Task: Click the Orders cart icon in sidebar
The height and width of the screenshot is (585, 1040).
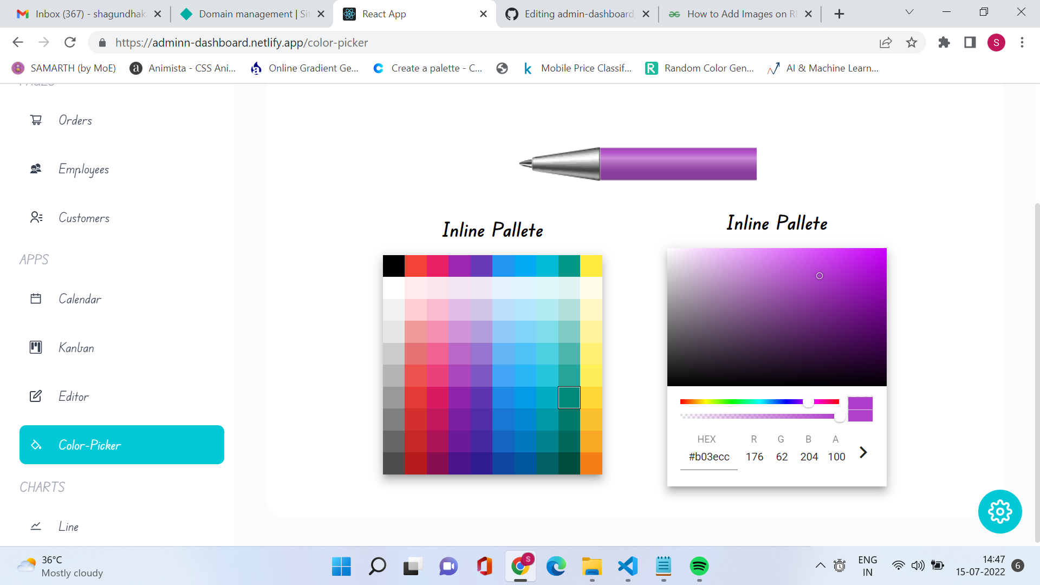Action: pos(36,120)
